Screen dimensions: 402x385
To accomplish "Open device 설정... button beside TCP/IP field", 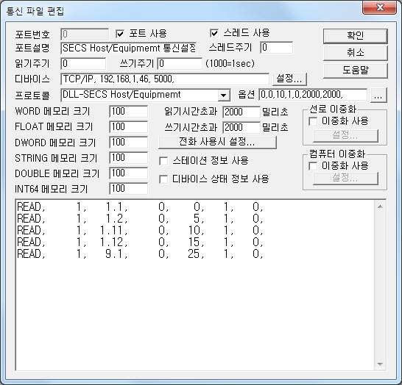I will pyautogui.click(x=289, y=79).
